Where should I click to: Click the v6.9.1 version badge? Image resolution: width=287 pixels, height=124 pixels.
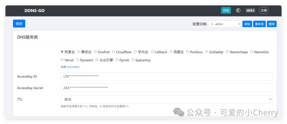(x=250, y=11)
